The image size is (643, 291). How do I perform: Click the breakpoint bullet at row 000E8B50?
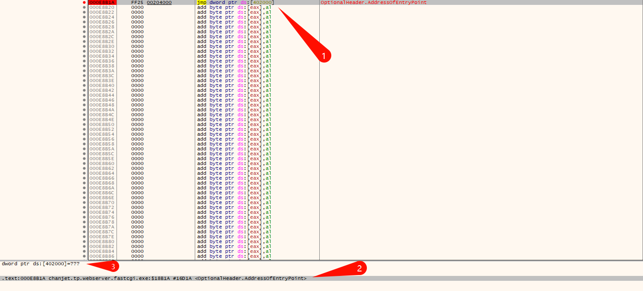[x=84, y=125]
